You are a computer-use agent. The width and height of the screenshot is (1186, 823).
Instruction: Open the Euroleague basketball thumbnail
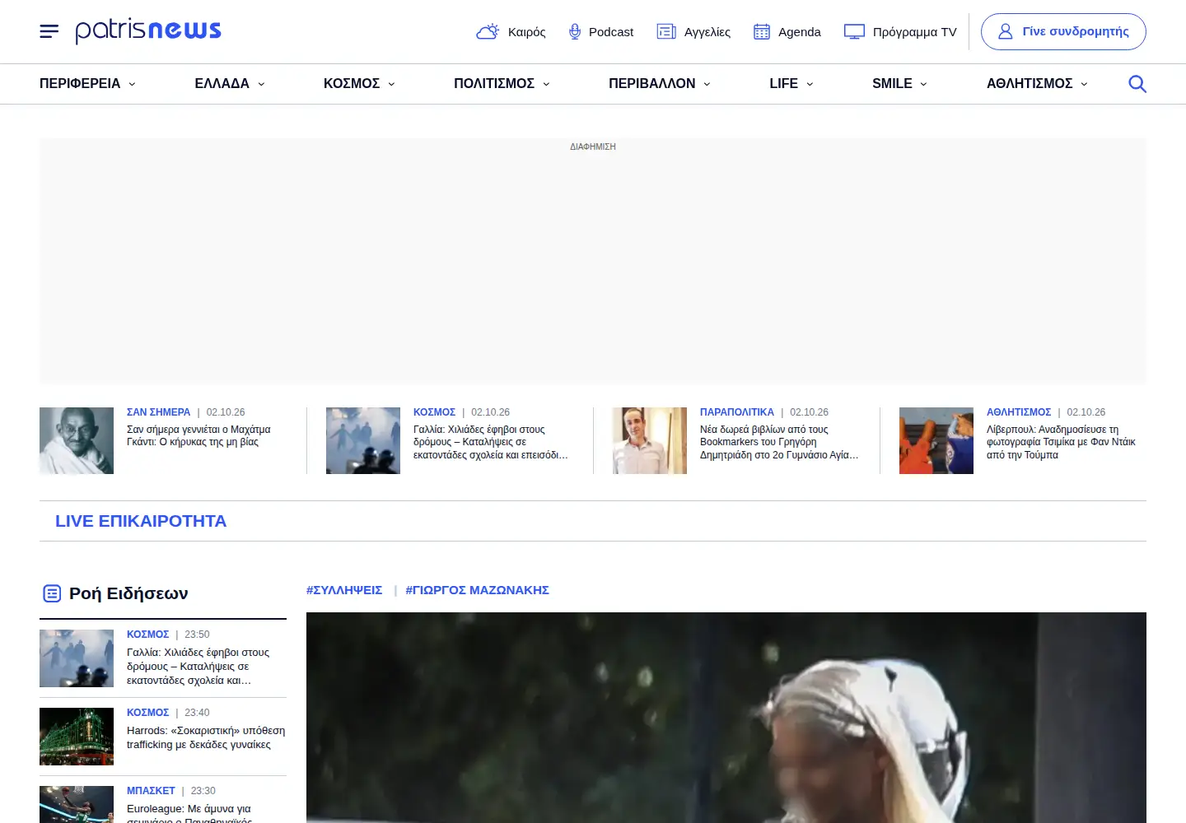(77, 804)
